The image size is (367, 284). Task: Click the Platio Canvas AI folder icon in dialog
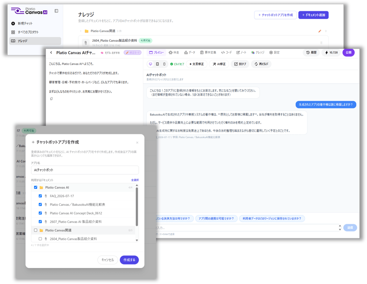(41, 187)
